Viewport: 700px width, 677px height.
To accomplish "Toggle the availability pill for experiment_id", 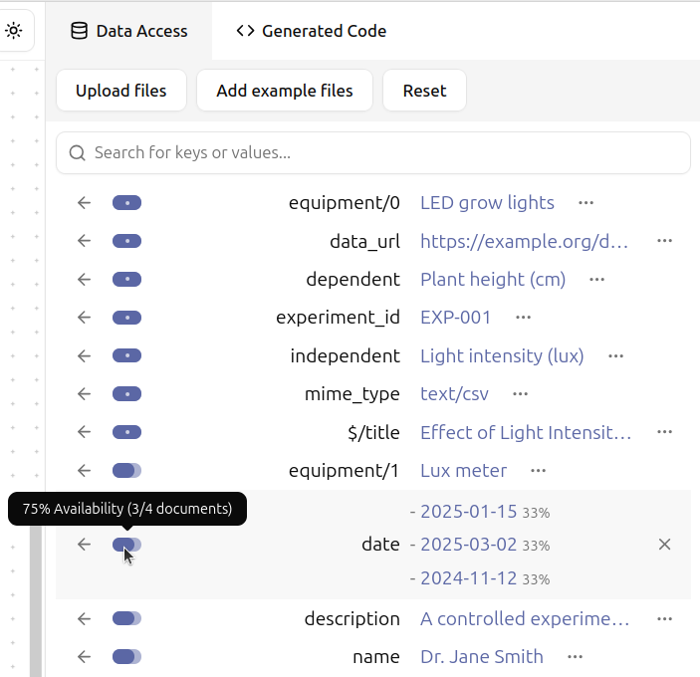I will [x=126, y=318].
